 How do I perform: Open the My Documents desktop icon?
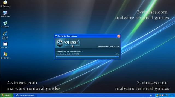(x=5, y=2)
